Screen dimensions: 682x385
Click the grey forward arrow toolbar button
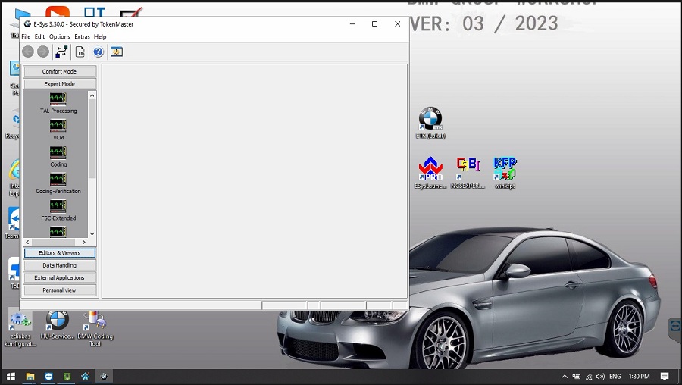[43, 52]
